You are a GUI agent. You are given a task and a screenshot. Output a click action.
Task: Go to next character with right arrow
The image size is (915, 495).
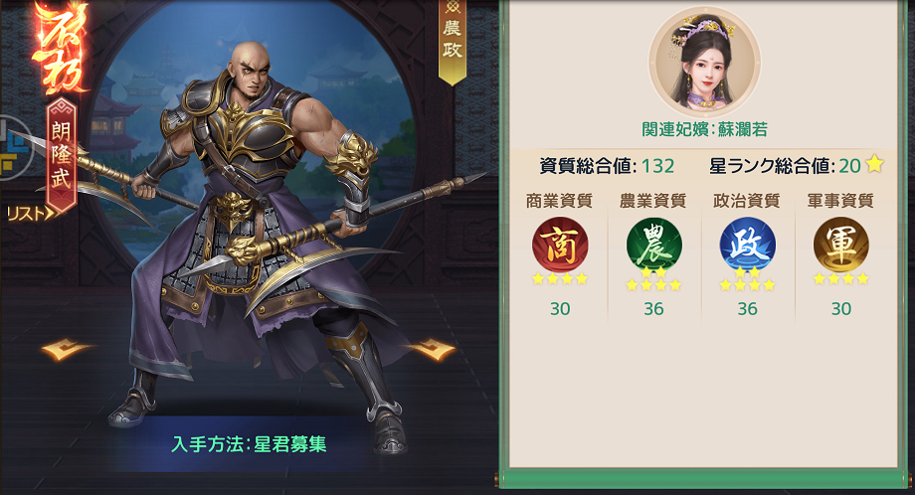point(430,349)
